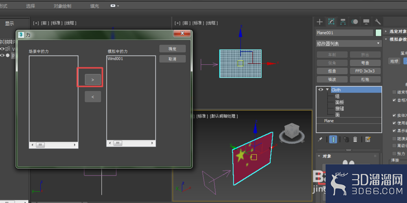Click the Pin Stack icon
407x203 pixels.
click(x=320, y=140)
